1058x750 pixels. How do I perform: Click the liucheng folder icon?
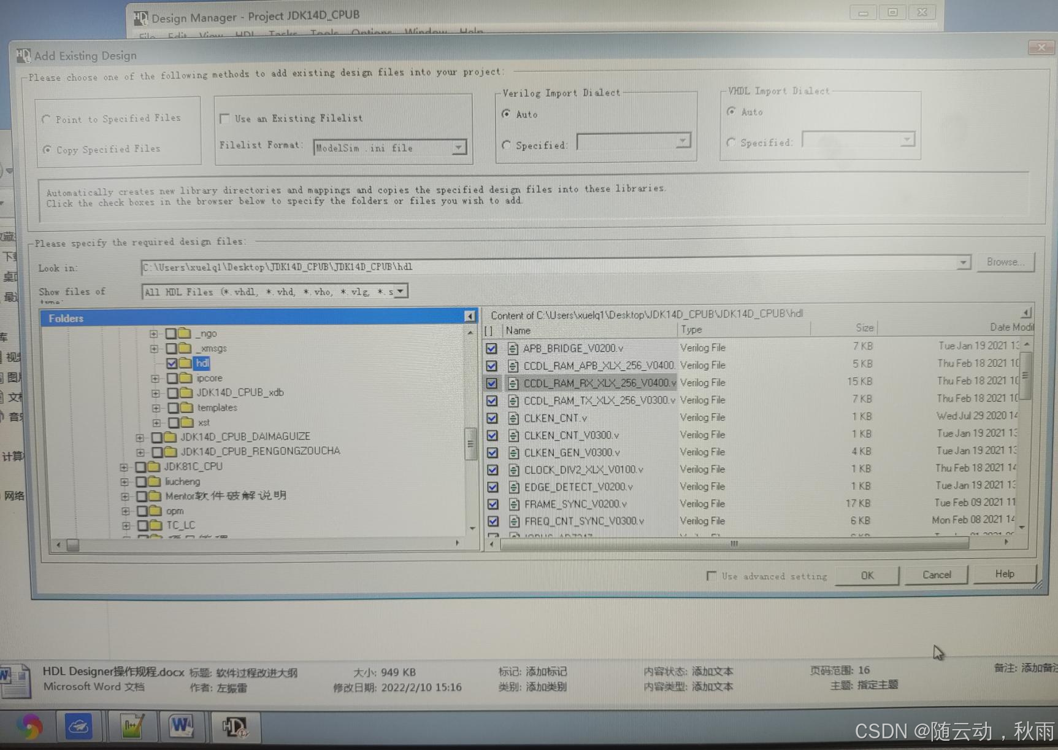155,482
